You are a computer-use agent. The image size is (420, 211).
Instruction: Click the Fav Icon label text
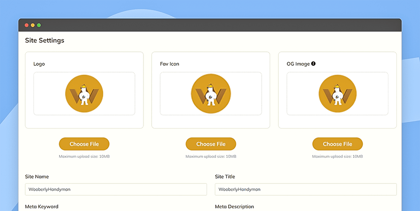pyautogui.click(x=170, y=64)
